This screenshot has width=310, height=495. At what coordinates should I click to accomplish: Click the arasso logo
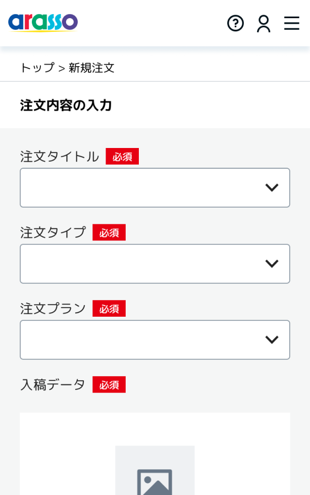(43, 23)
